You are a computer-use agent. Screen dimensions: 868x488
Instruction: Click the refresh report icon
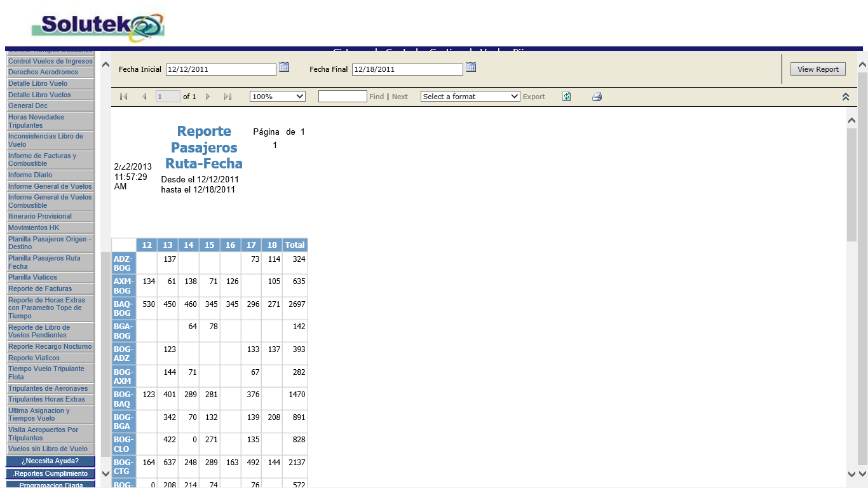[x=566, y=97]
